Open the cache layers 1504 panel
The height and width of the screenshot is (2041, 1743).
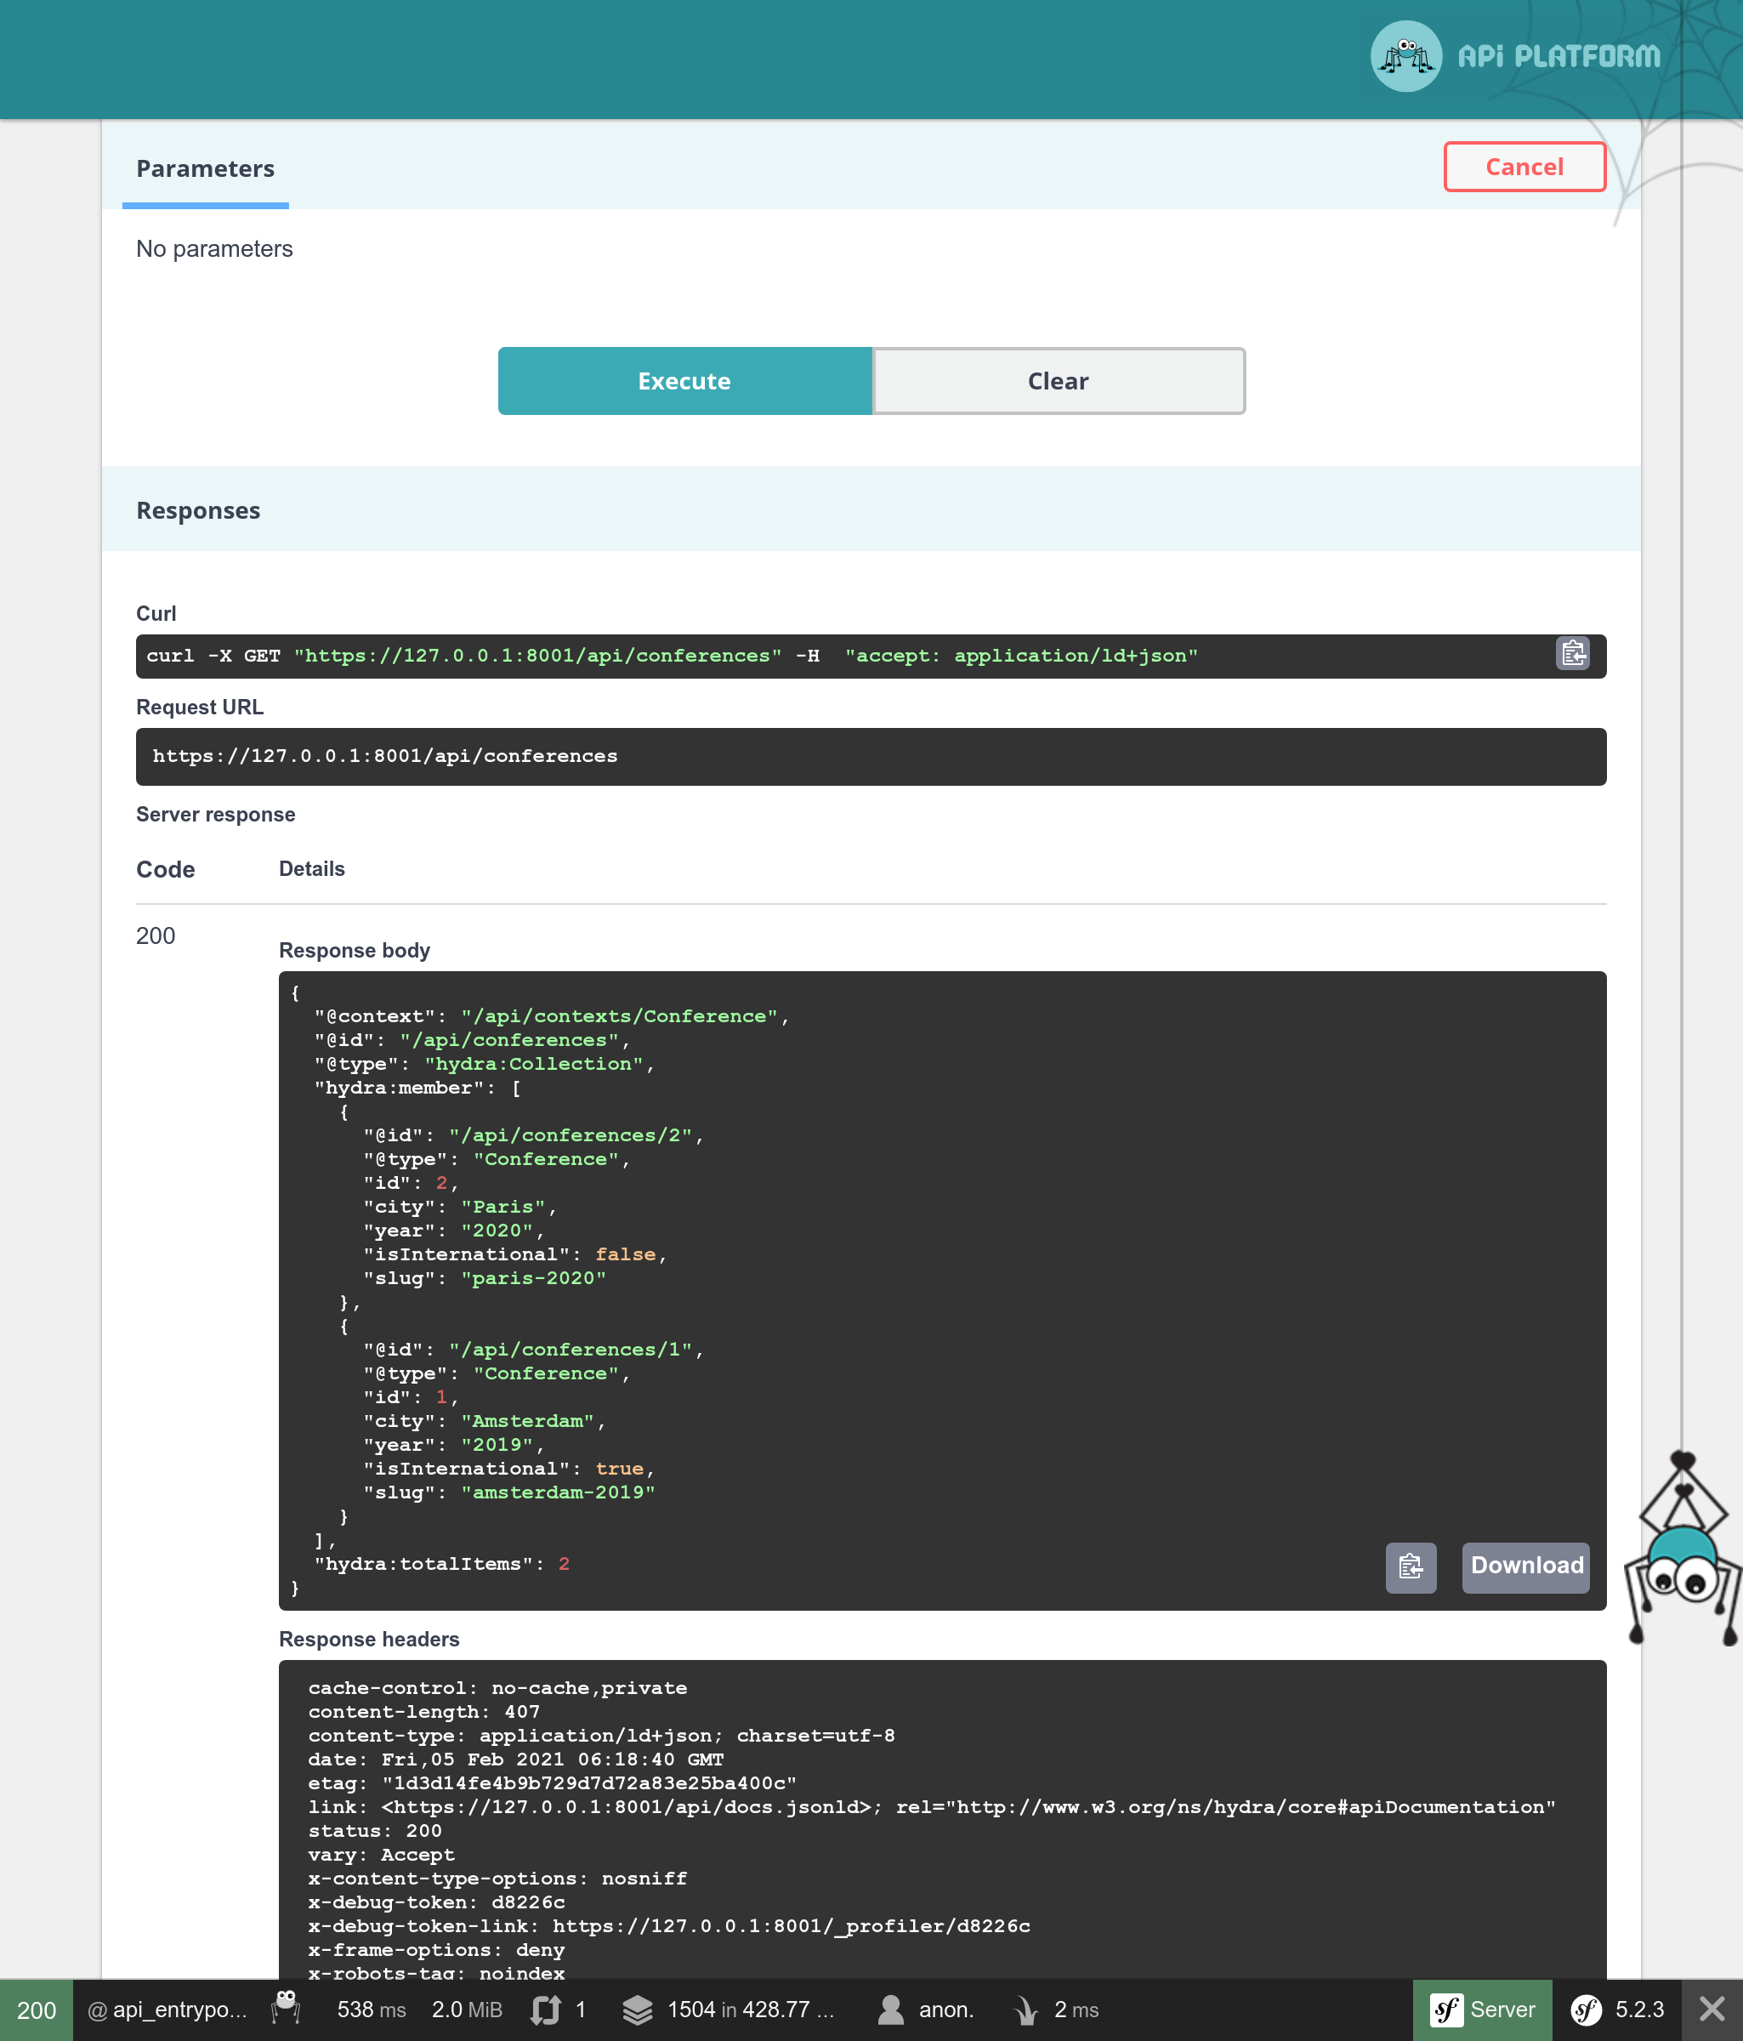(x=729, y=2010)
